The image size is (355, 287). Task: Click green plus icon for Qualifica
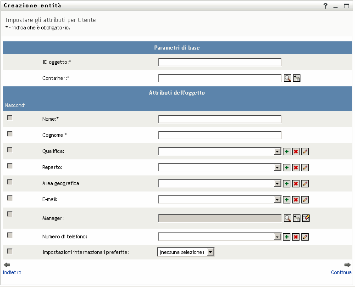point(287,152)
